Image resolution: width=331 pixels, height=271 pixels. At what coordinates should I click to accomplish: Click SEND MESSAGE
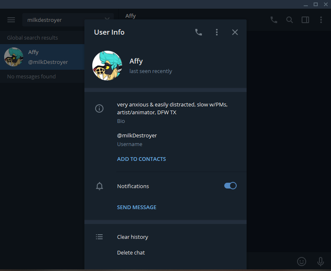(x=137, y=207)
